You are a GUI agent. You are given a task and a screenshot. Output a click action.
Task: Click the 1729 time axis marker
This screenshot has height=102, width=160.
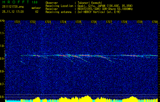[139, 22]
